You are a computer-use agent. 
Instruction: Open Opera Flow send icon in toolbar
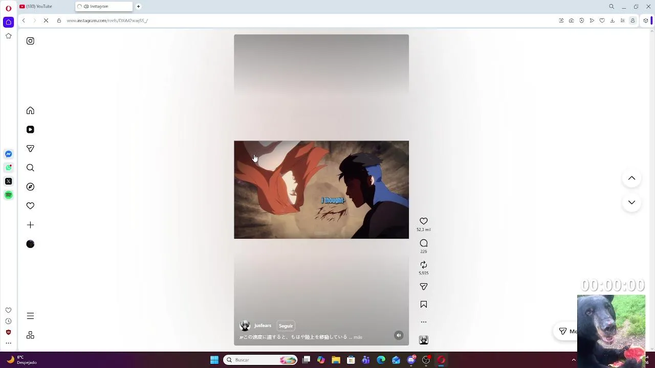(592, 20)
